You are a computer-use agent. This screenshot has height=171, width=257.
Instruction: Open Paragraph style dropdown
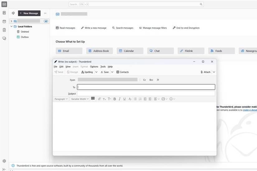click(x=61, y=99)
